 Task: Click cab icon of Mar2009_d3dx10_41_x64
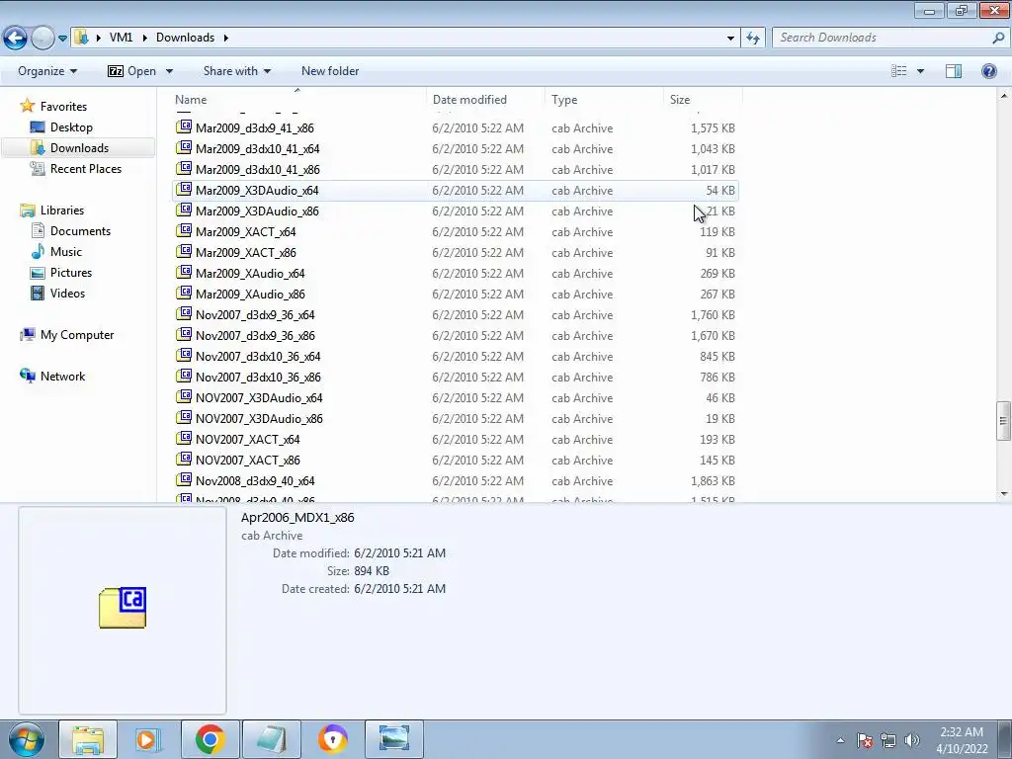pos(184,148)
